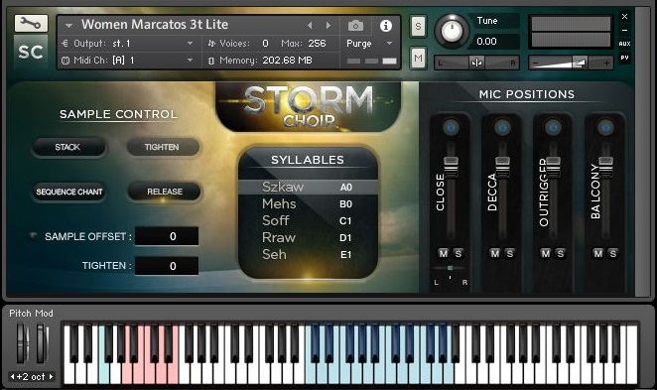Open the instrument info icon
Screen dimensions: 657x390
click(385, 26)
